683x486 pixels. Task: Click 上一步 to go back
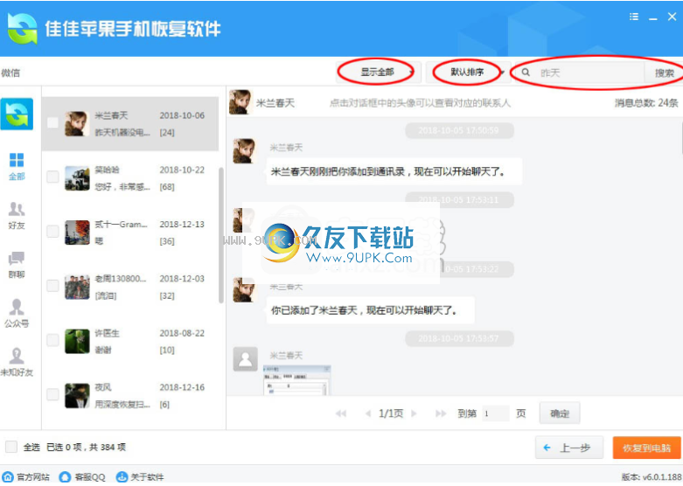pyautogui.click(x=569, y=448)
